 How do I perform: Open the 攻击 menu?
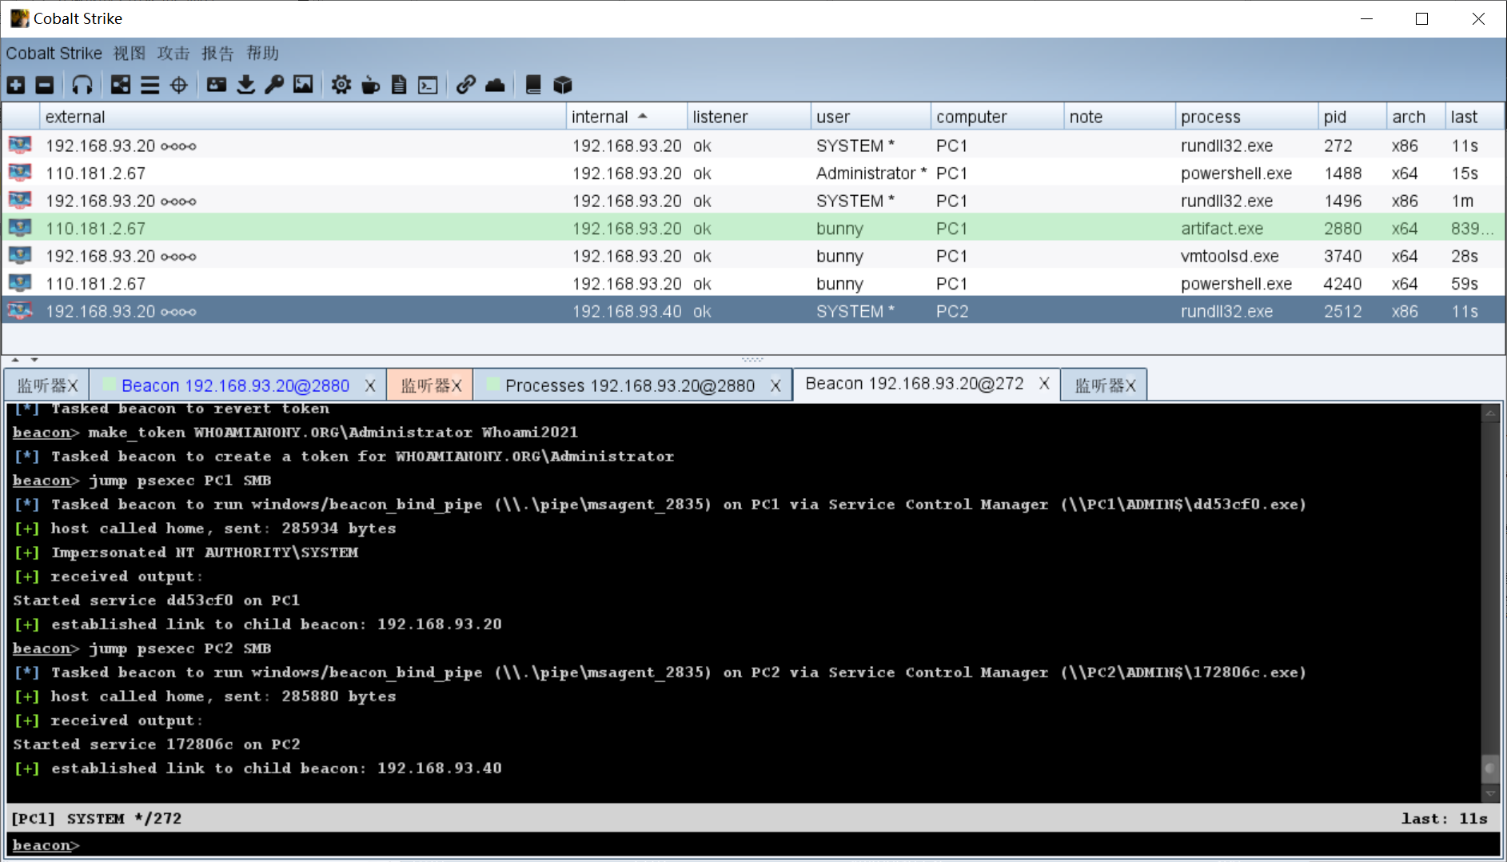[173, 54]
